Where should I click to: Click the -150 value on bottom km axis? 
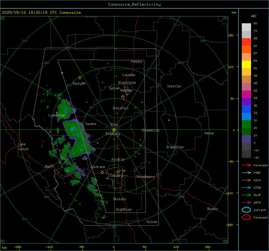click(x=18, y=247)
